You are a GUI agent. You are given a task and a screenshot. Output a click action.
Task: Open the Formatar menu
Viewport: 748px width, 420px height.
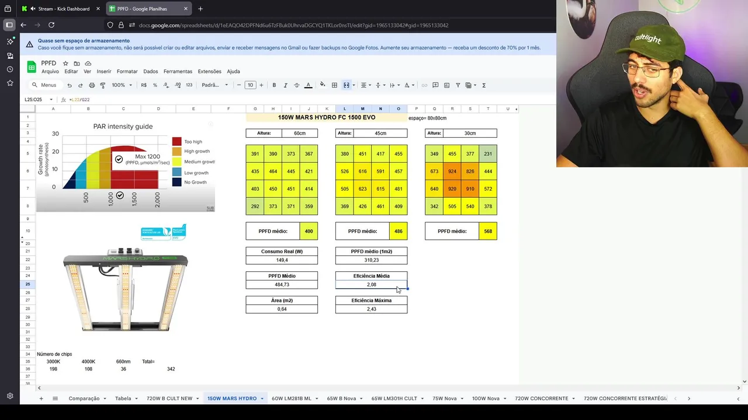[x=127, y=71]
